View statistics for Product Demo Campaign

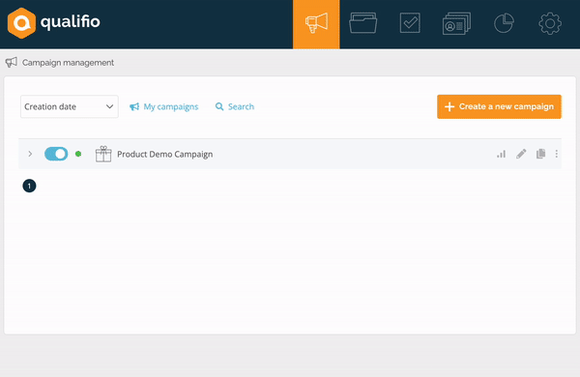click(501, 154)
